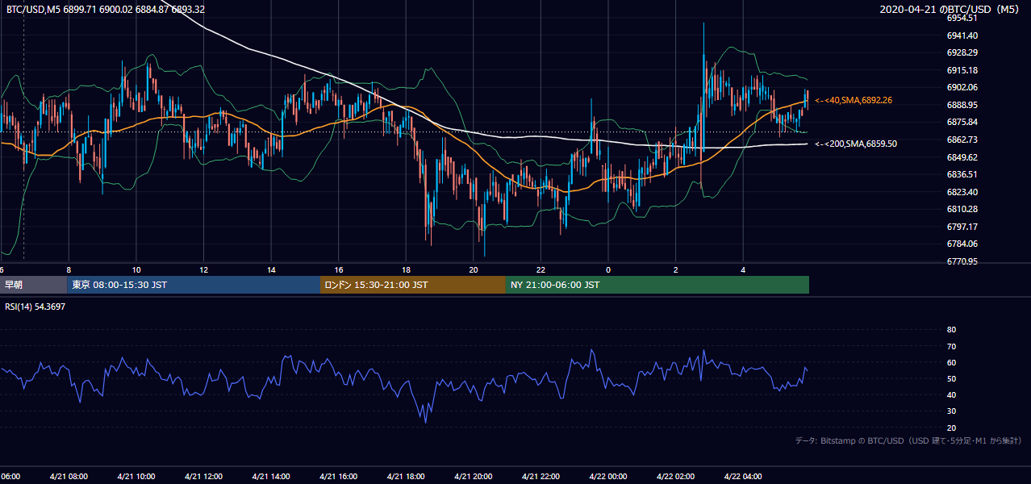
Task: Click bottom date label 4/21 08:00
Action: 68,476
